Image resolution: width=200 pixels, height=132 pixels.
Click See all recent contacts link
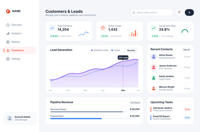(186, 49)
